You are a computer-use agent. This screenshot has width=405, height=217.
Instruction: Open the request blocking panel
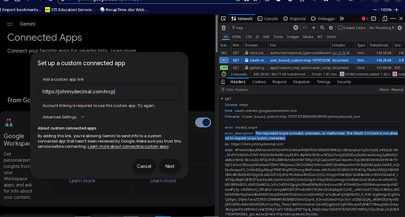tap(331, 28)
